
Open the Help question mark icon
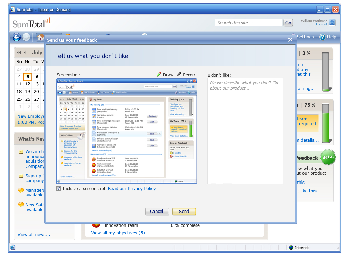pos(322,37)
